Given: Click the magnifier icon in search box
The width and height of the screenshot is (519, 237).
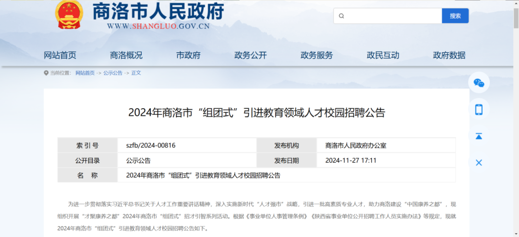Looking at the screenshot, I should [342, 16].
